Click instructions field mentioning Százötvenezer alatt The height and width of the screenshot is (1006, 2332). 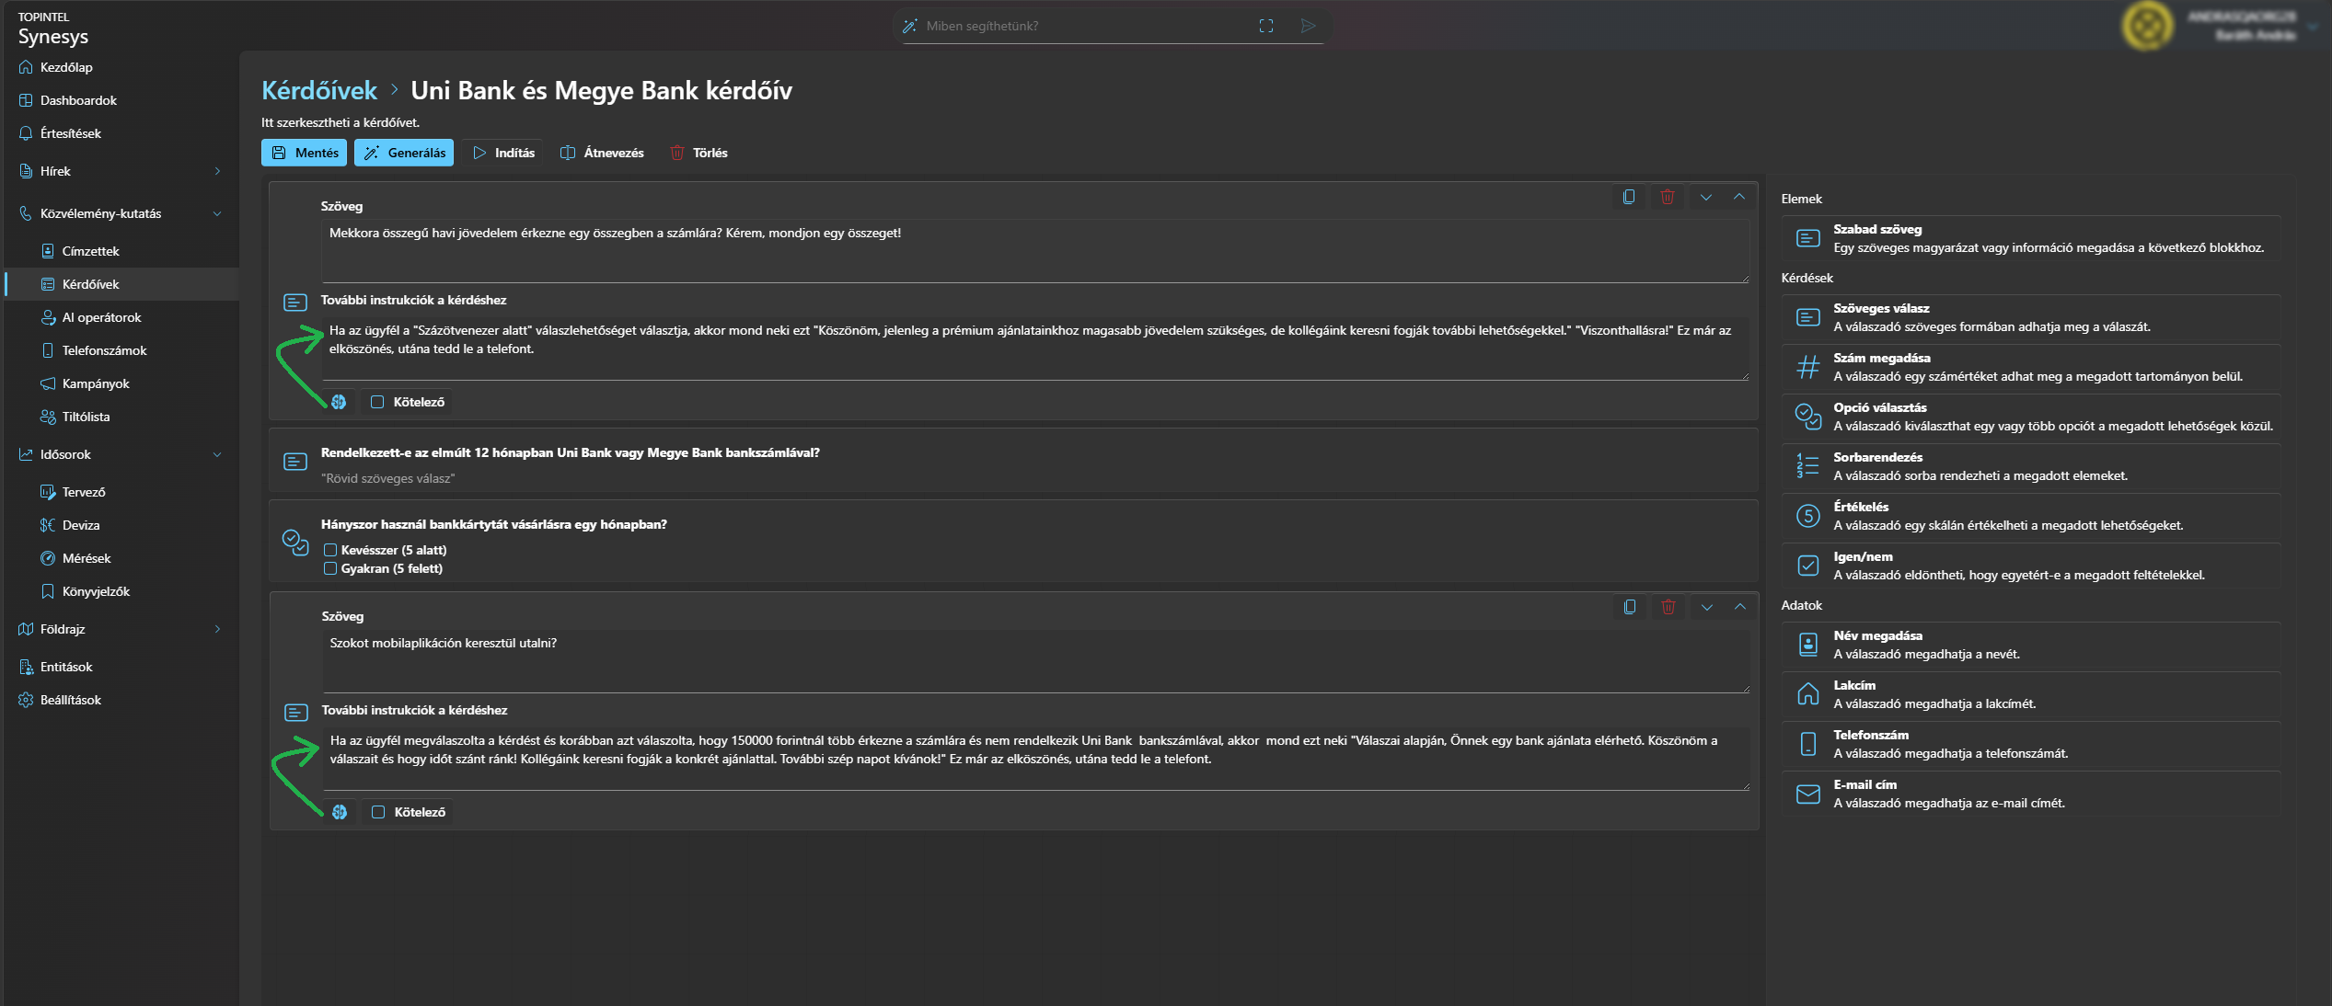[x=1034, y=349]
